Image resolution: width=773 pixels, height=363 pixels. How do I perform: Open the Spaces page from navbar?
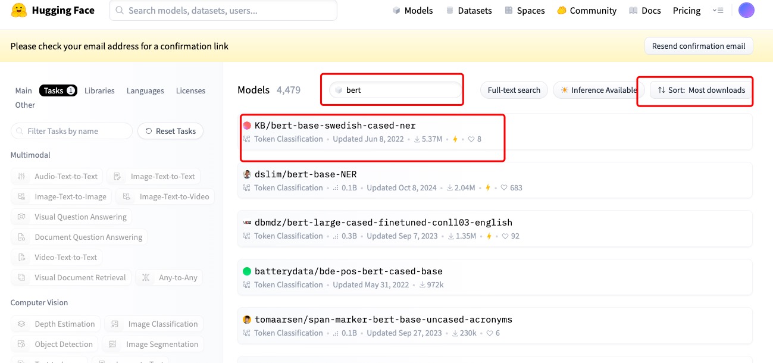tap(524, 11)
